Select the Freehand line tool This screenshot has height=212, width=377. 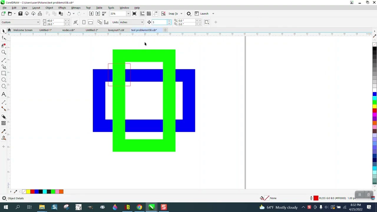click(x=4, y=60)
